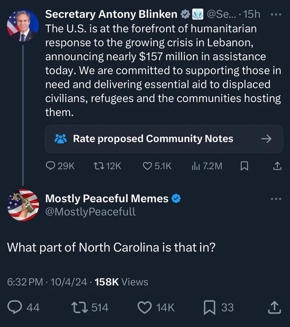The width and height of the screenshot is (290, 327).
Task: Open the 158K Views count
Action: click(x=121, y=282)
